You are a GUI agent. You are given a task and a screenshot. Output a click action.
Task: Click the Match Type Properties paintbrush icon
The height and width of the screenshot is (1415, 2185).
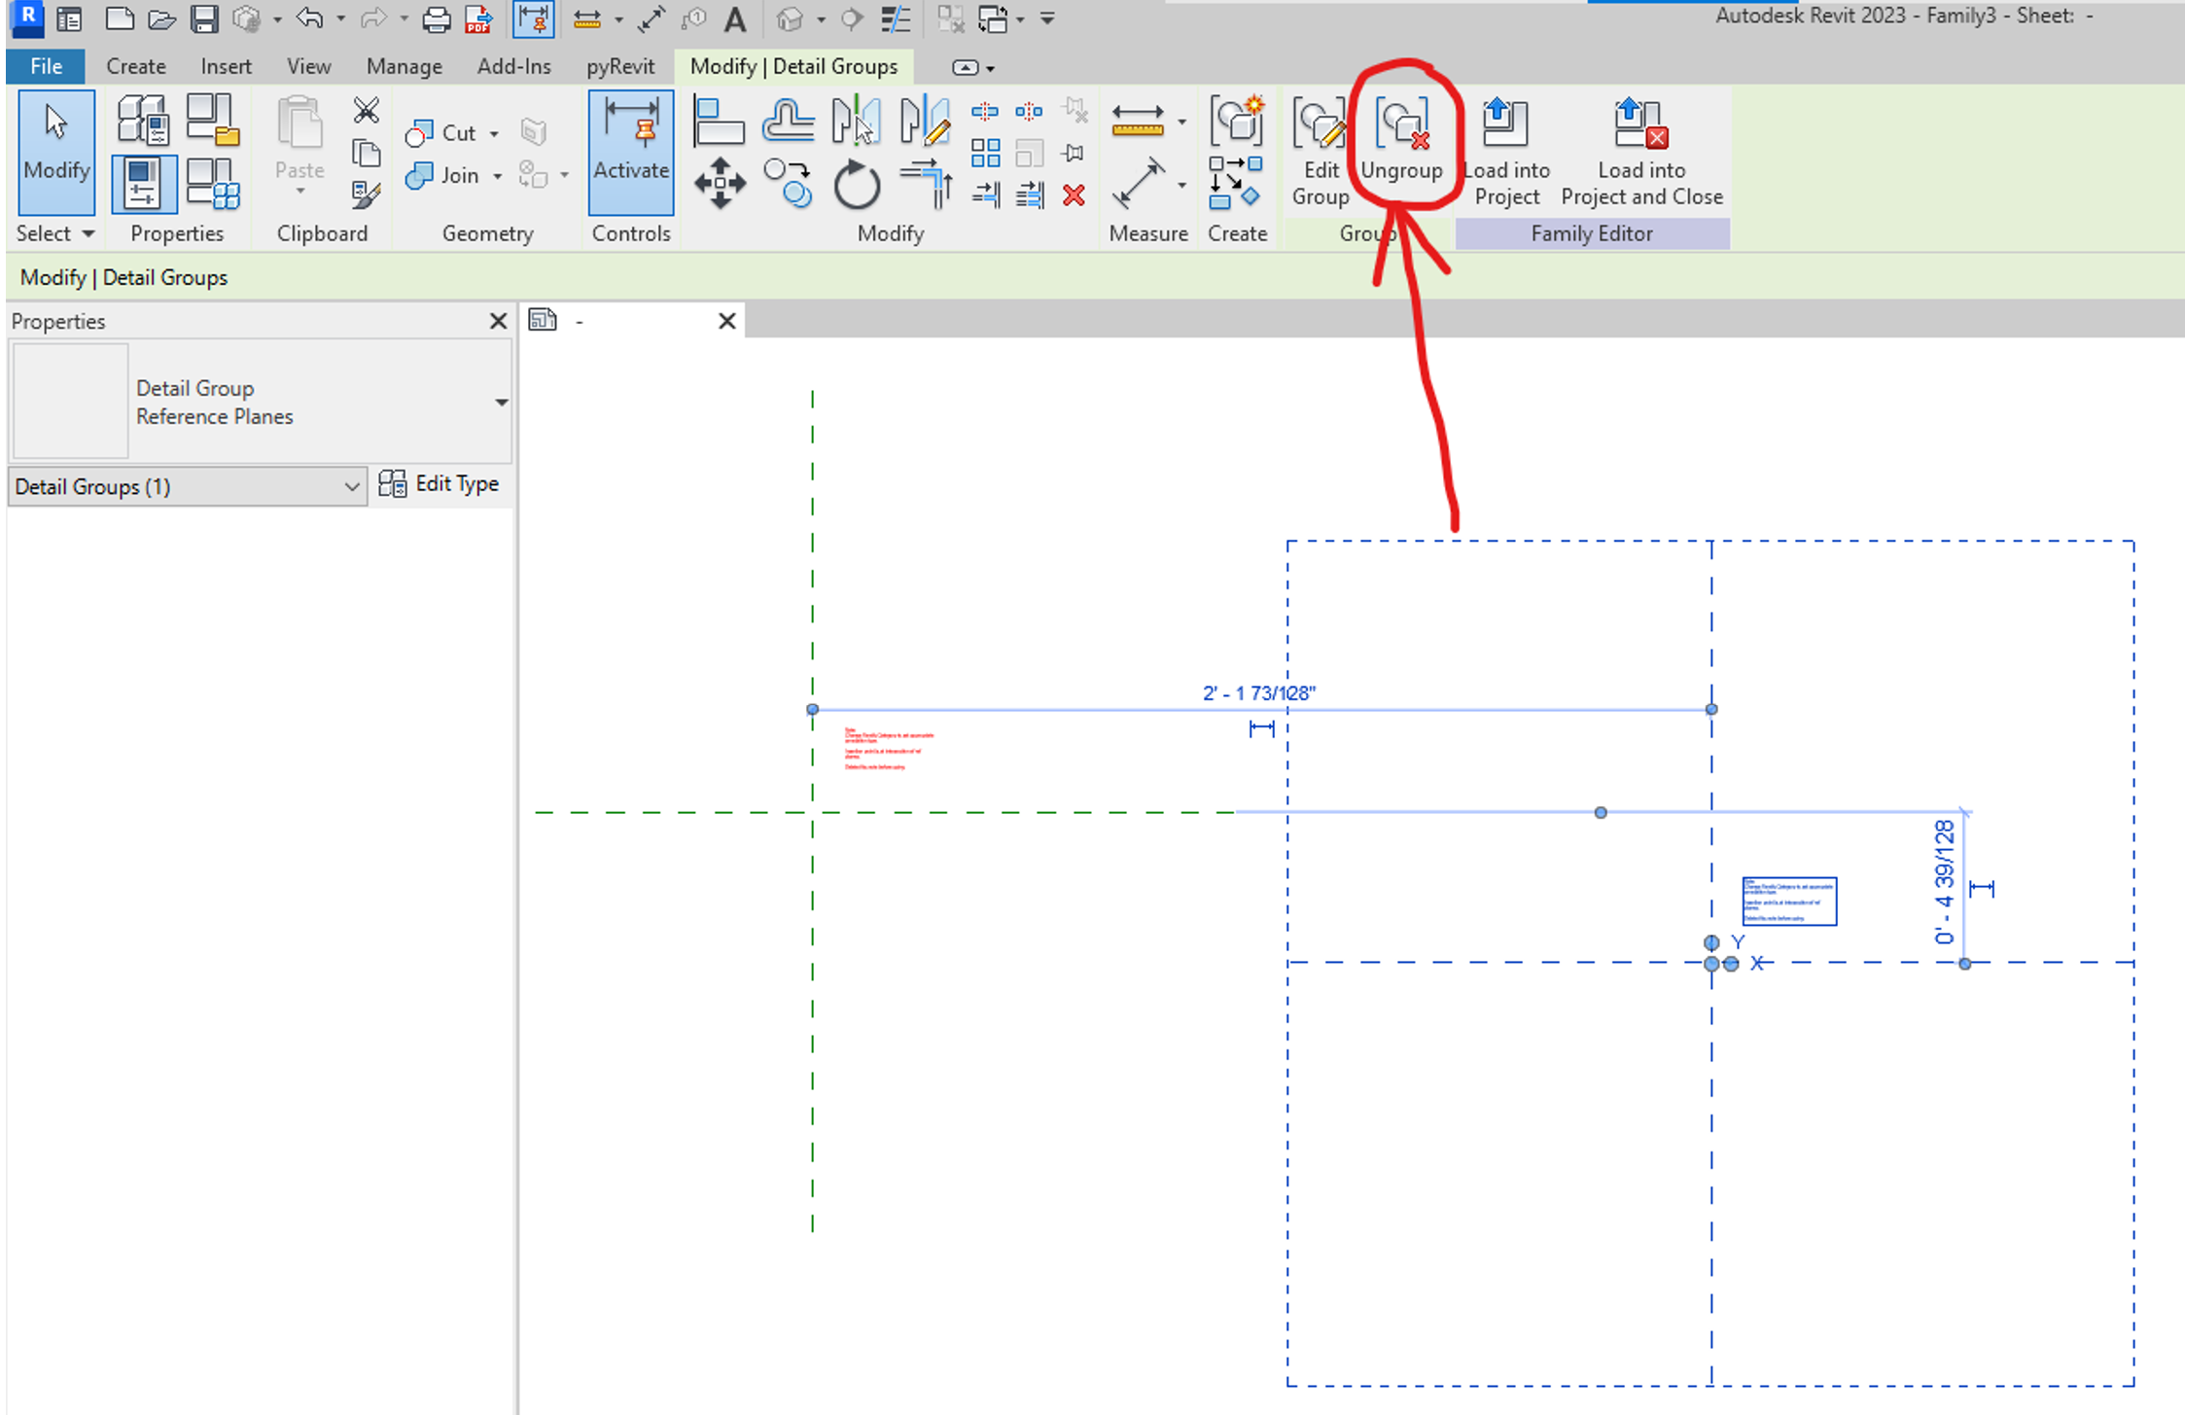tap(366, 195)
